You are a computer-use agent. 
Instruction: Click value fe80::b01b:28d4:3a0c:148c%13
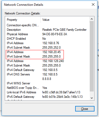click(x=62, y=97)
